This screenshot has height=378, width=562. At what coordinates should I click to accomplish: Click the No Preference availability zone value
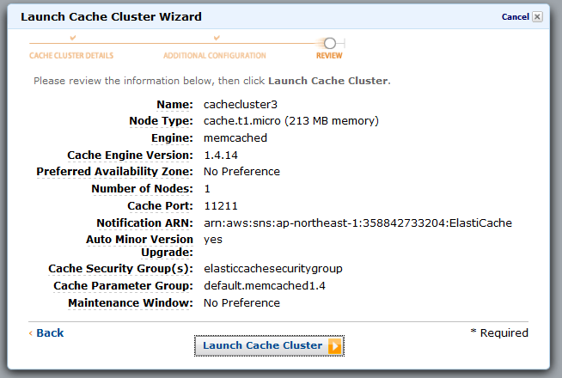click(x=241, y=172)
